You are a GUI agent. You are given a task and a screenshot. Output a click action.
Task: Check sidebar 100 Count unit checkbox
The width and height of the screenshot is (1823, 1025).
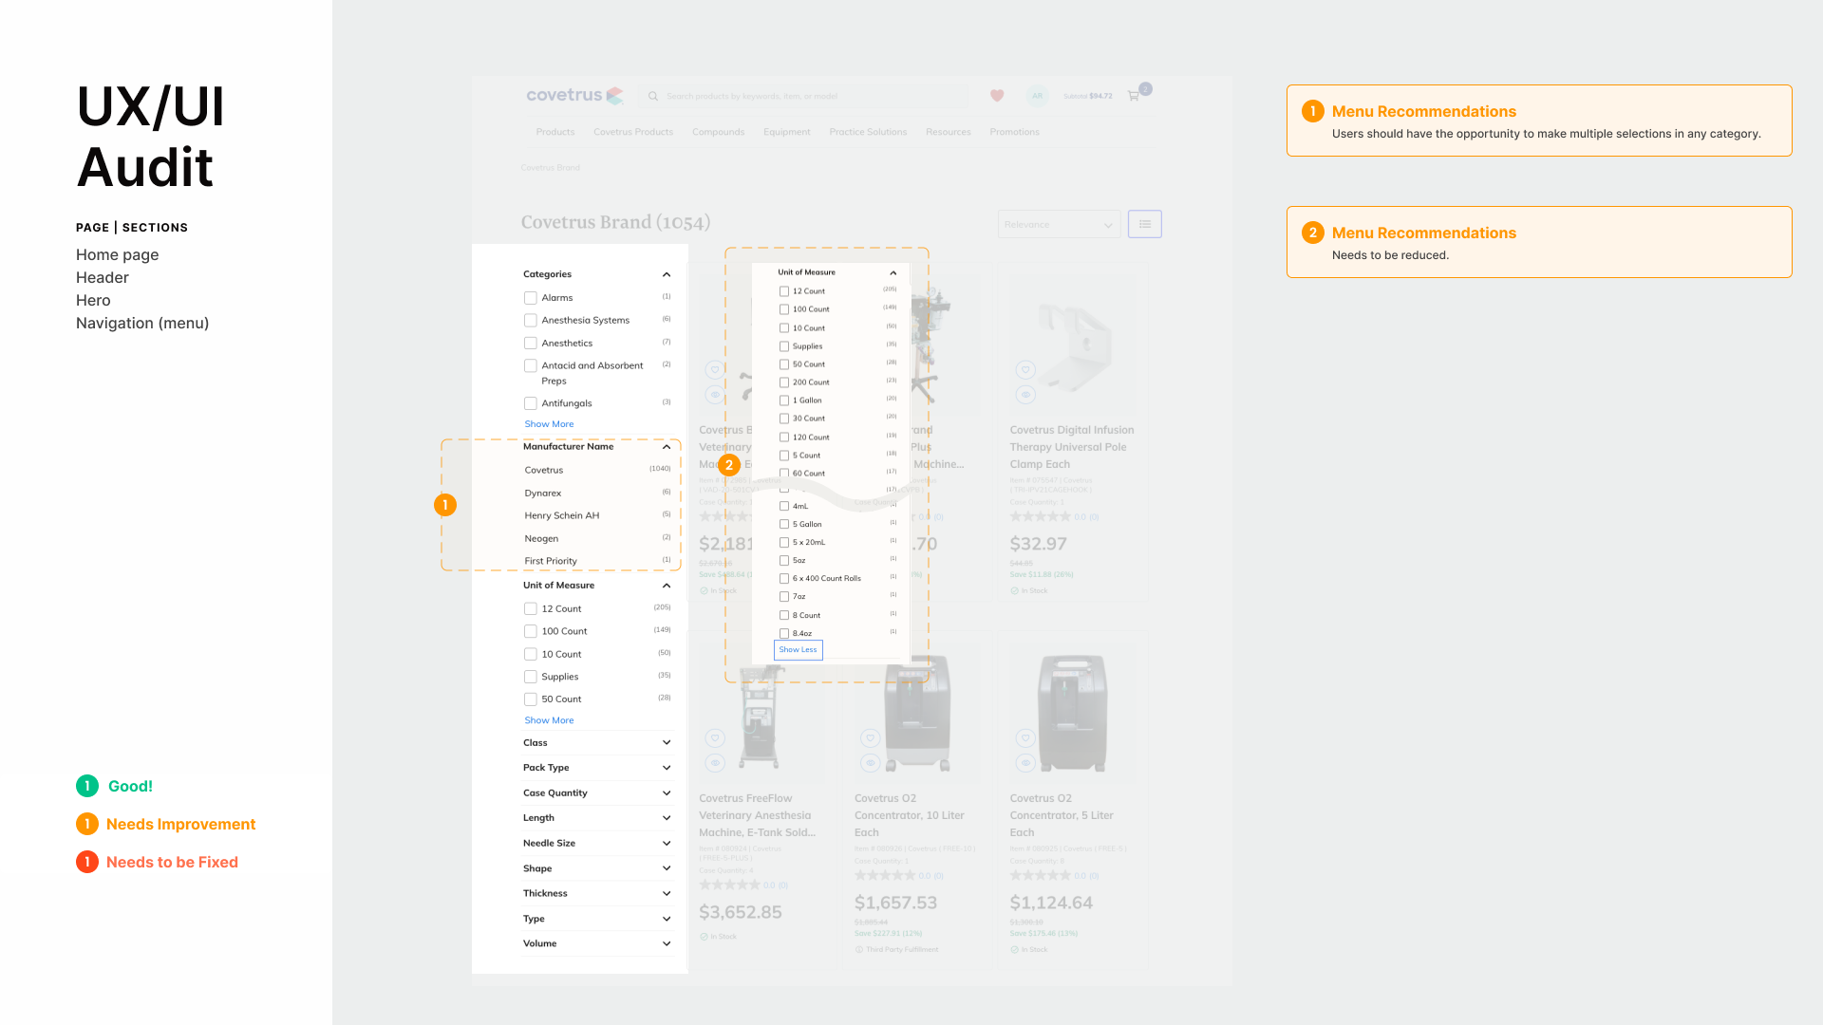click(531, 632)
